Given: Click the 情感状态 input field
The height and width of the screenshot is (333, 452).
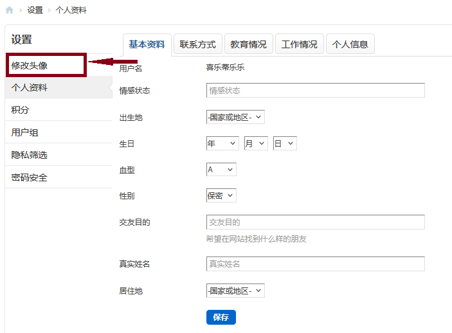Looking at the screenshot, I should tap(315, 91).
